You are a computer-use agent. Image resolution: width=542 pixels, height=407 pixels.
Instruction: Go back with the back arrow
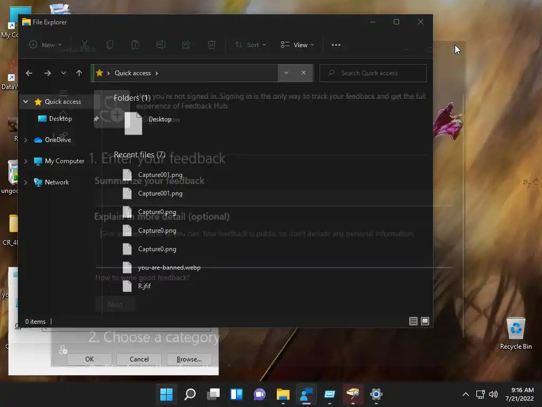tap(29, 73)
